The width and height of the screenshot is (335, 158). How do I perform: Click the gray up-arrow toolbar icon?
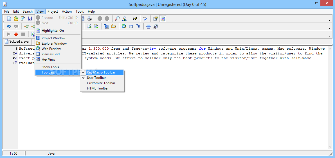(x=100, y=19)
